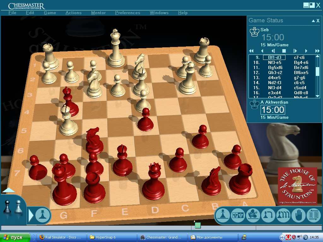Select the move Bf6xe5
The height and width of the screenshot is (242, 323).
click(x=301, y=73)
